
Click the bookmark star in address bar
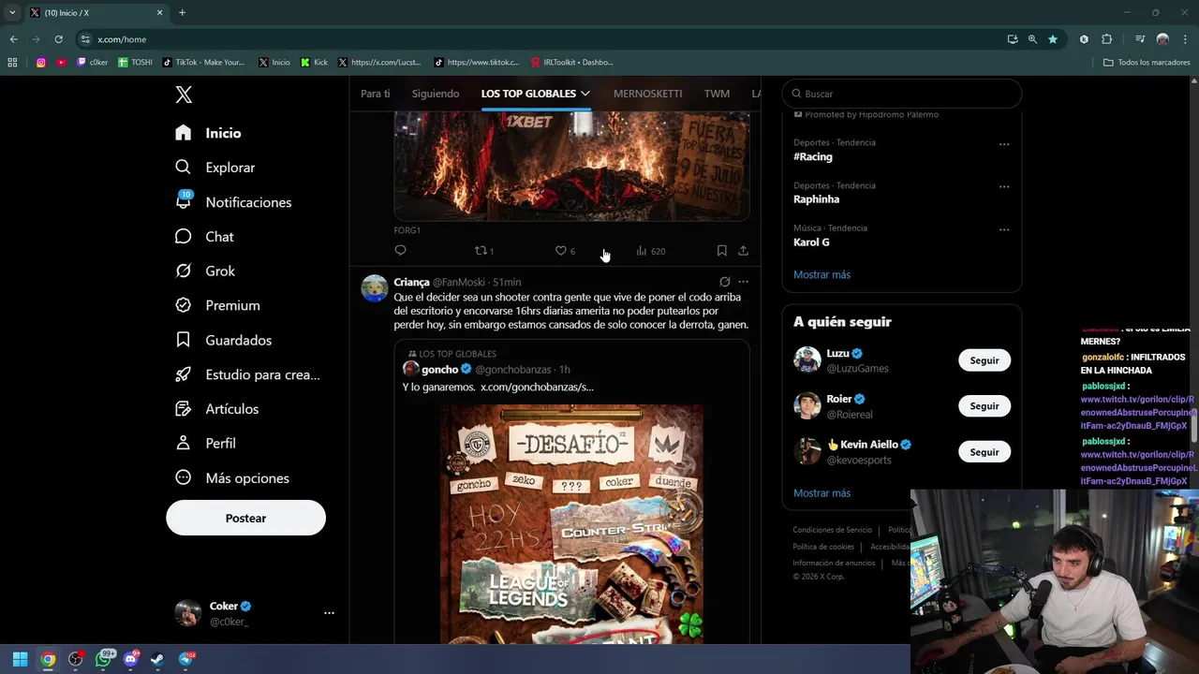point(1053,39)
